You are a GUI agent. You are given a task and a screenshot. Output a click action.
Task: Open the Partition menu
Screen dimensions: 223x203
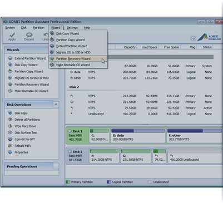[38, 28]
